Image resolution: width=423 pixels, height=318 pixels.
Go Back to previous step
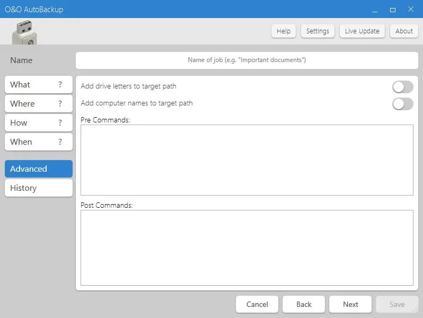click(304, 304)
